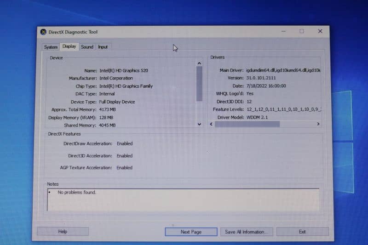Click Device panel scroll down arrow
The width and height of the screenshot is (368, 245).
(x=199, y=124)
